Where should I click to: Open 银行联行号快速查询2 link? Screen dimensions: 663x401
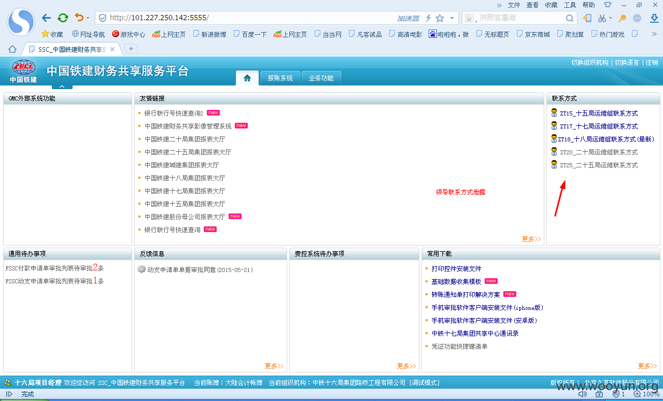(x=174, y=113)
